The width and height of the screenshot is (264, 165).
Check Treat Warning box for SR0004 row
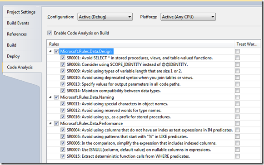(x=237, y=130)
